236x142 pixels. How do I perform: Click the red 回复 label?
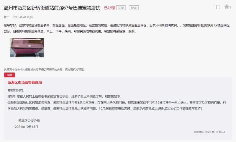point(9,75)
